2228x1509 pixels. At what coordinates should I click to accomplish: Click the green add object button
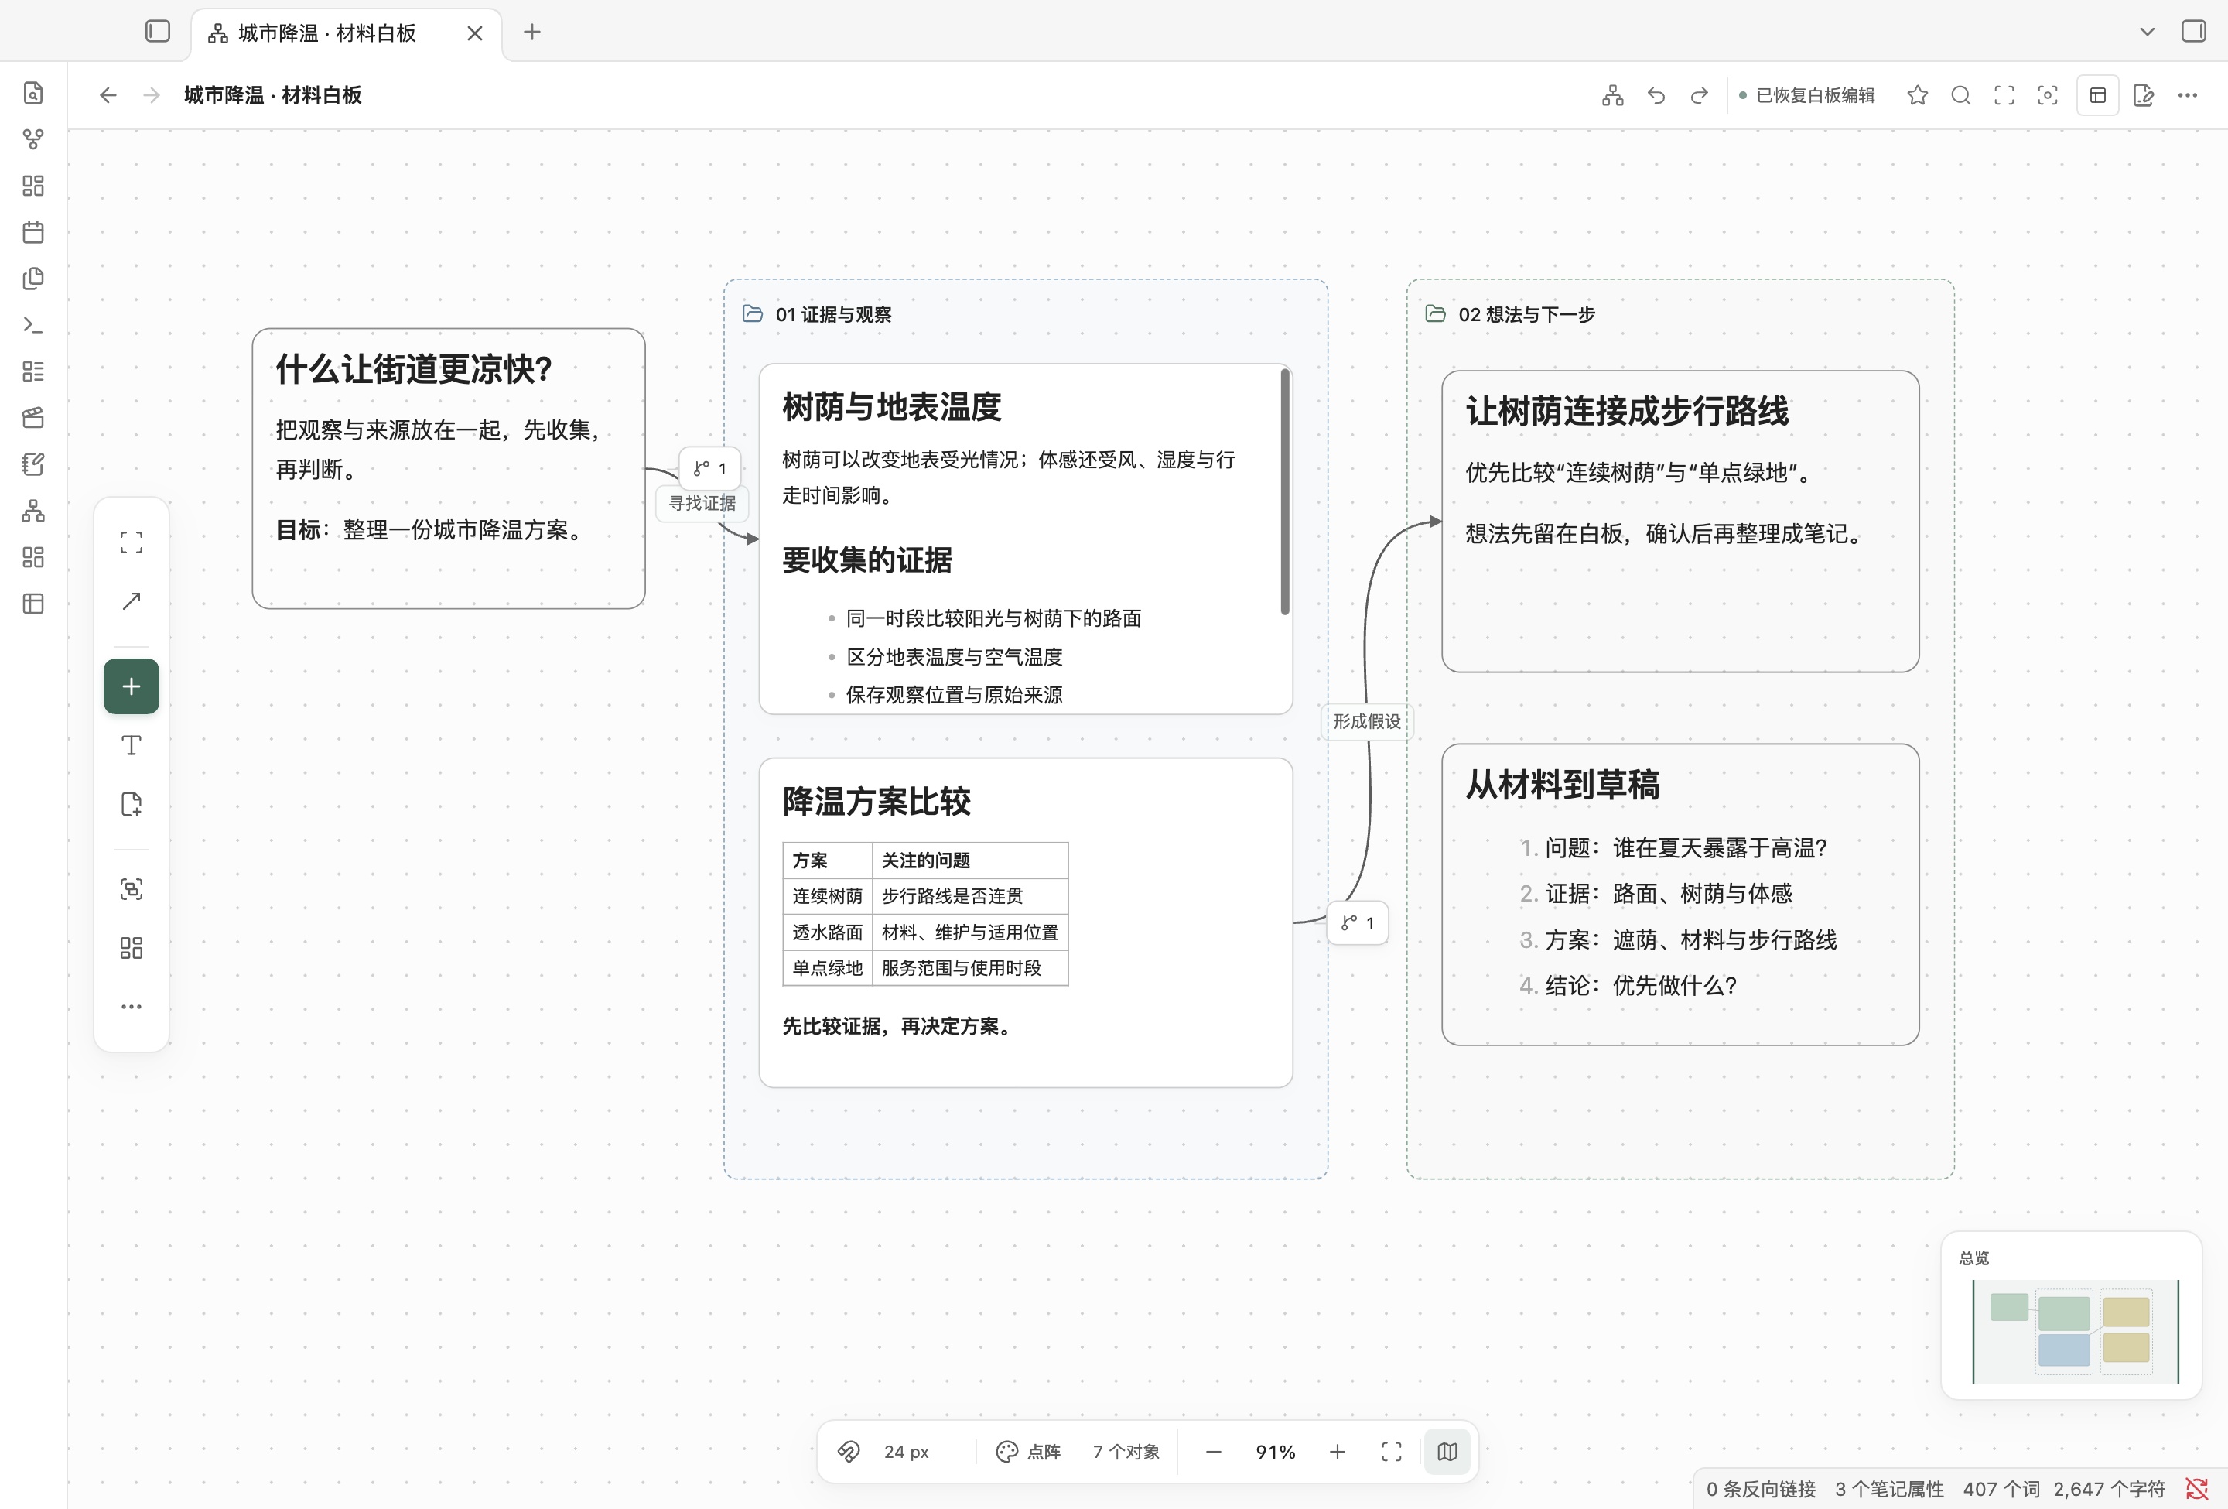coord(132,686)
